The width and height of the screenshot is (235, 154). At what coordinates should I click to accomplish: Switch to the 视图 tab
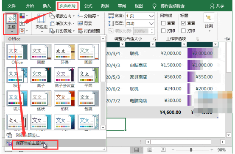(x=139, y=6)
